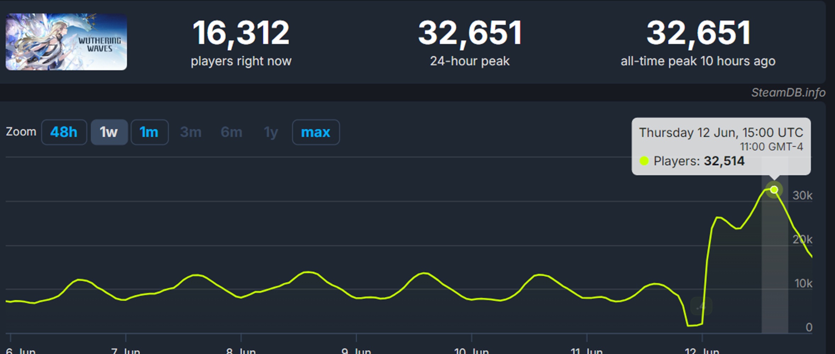Screen dimensions: 835x354
Task: Click the 16,312 players right now figure
Action: click(241, 33)
